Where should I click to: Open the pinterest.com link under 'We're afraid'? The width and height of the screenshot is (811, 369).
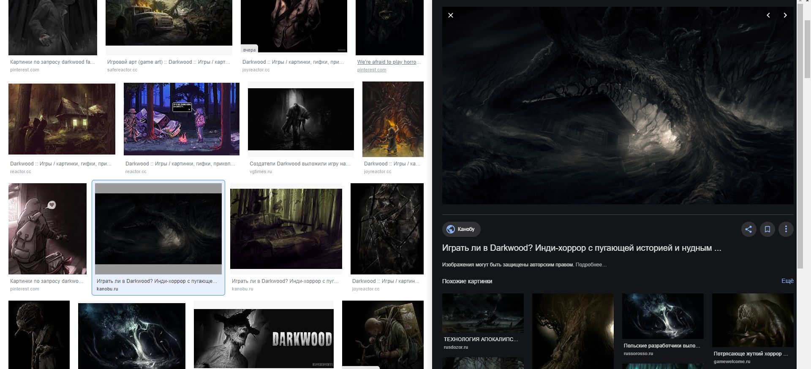[372, 70]
